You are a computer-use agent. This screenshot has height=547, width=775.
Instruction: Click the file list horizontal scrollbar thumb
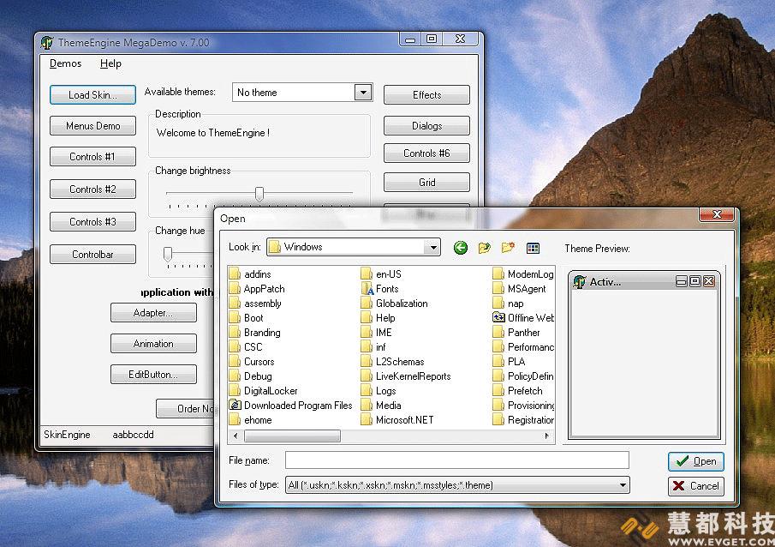(x=293, y=436)
